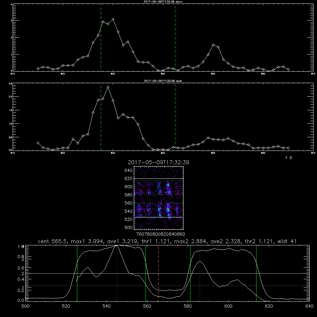
Task: Click the red dotted peak marker near 586
Action: (x=200, y=273)
